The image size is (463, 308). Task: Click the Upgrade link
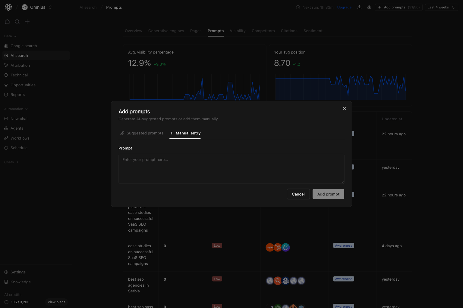click(344, 7)
